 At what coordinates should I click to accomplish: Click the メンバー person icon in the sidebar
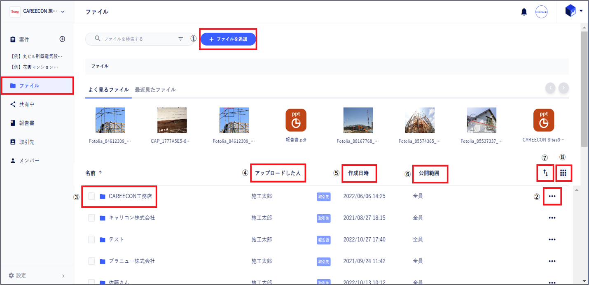(13, 161)
